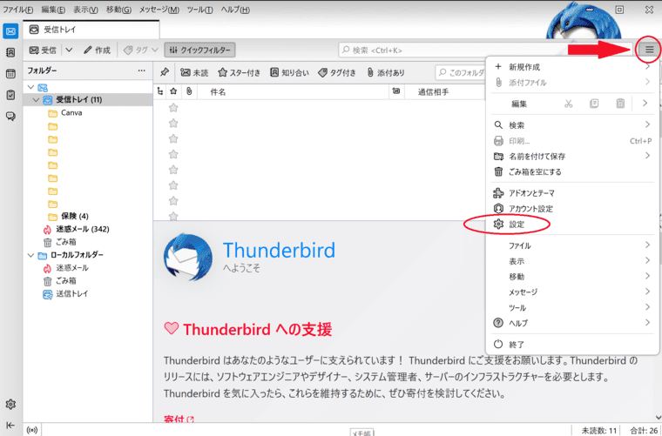Click the online status icon in status bar

[31, 430]
